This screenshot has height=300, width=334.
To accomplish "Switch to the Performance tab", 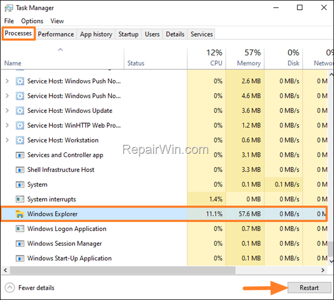I will point(56,34).
